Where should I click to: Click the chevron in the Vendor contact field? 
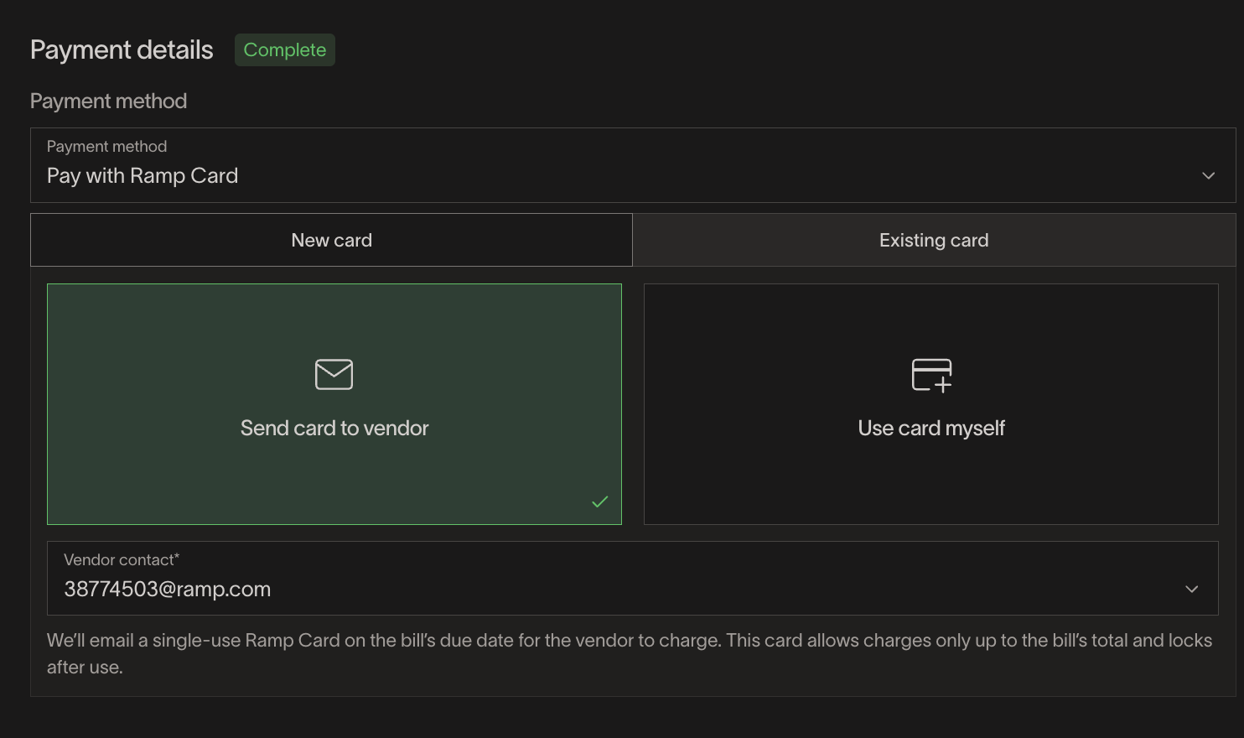coord(1191,589)
